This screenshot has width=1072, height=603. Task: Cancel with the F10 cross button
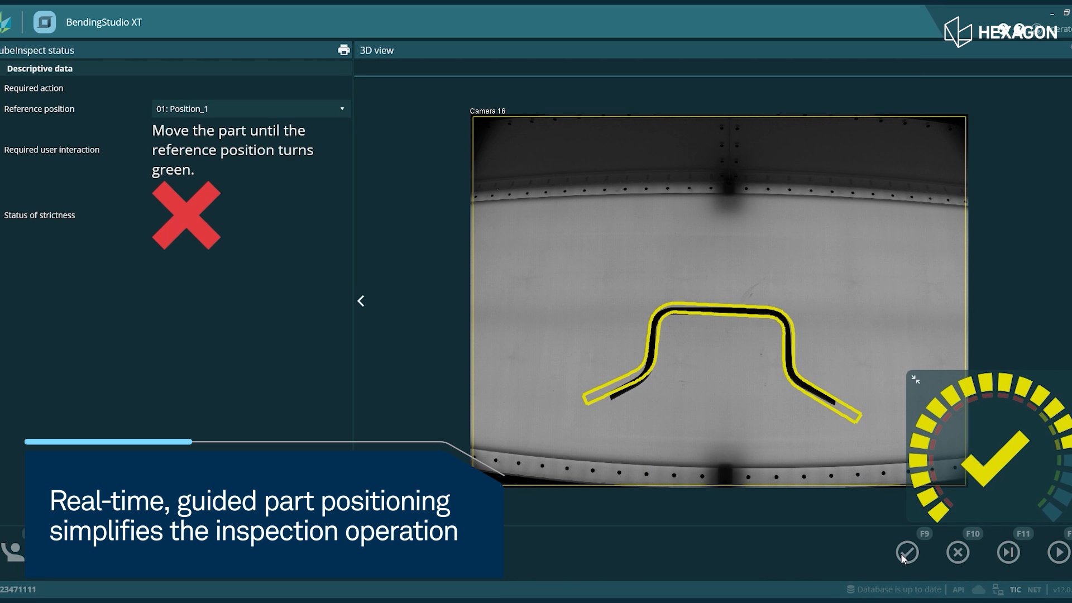pyautogui.click(x=958, y=552)
